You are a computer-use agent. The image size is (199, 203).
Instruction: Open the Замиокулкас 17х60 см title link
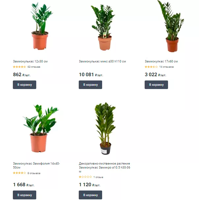coord(161,61)
